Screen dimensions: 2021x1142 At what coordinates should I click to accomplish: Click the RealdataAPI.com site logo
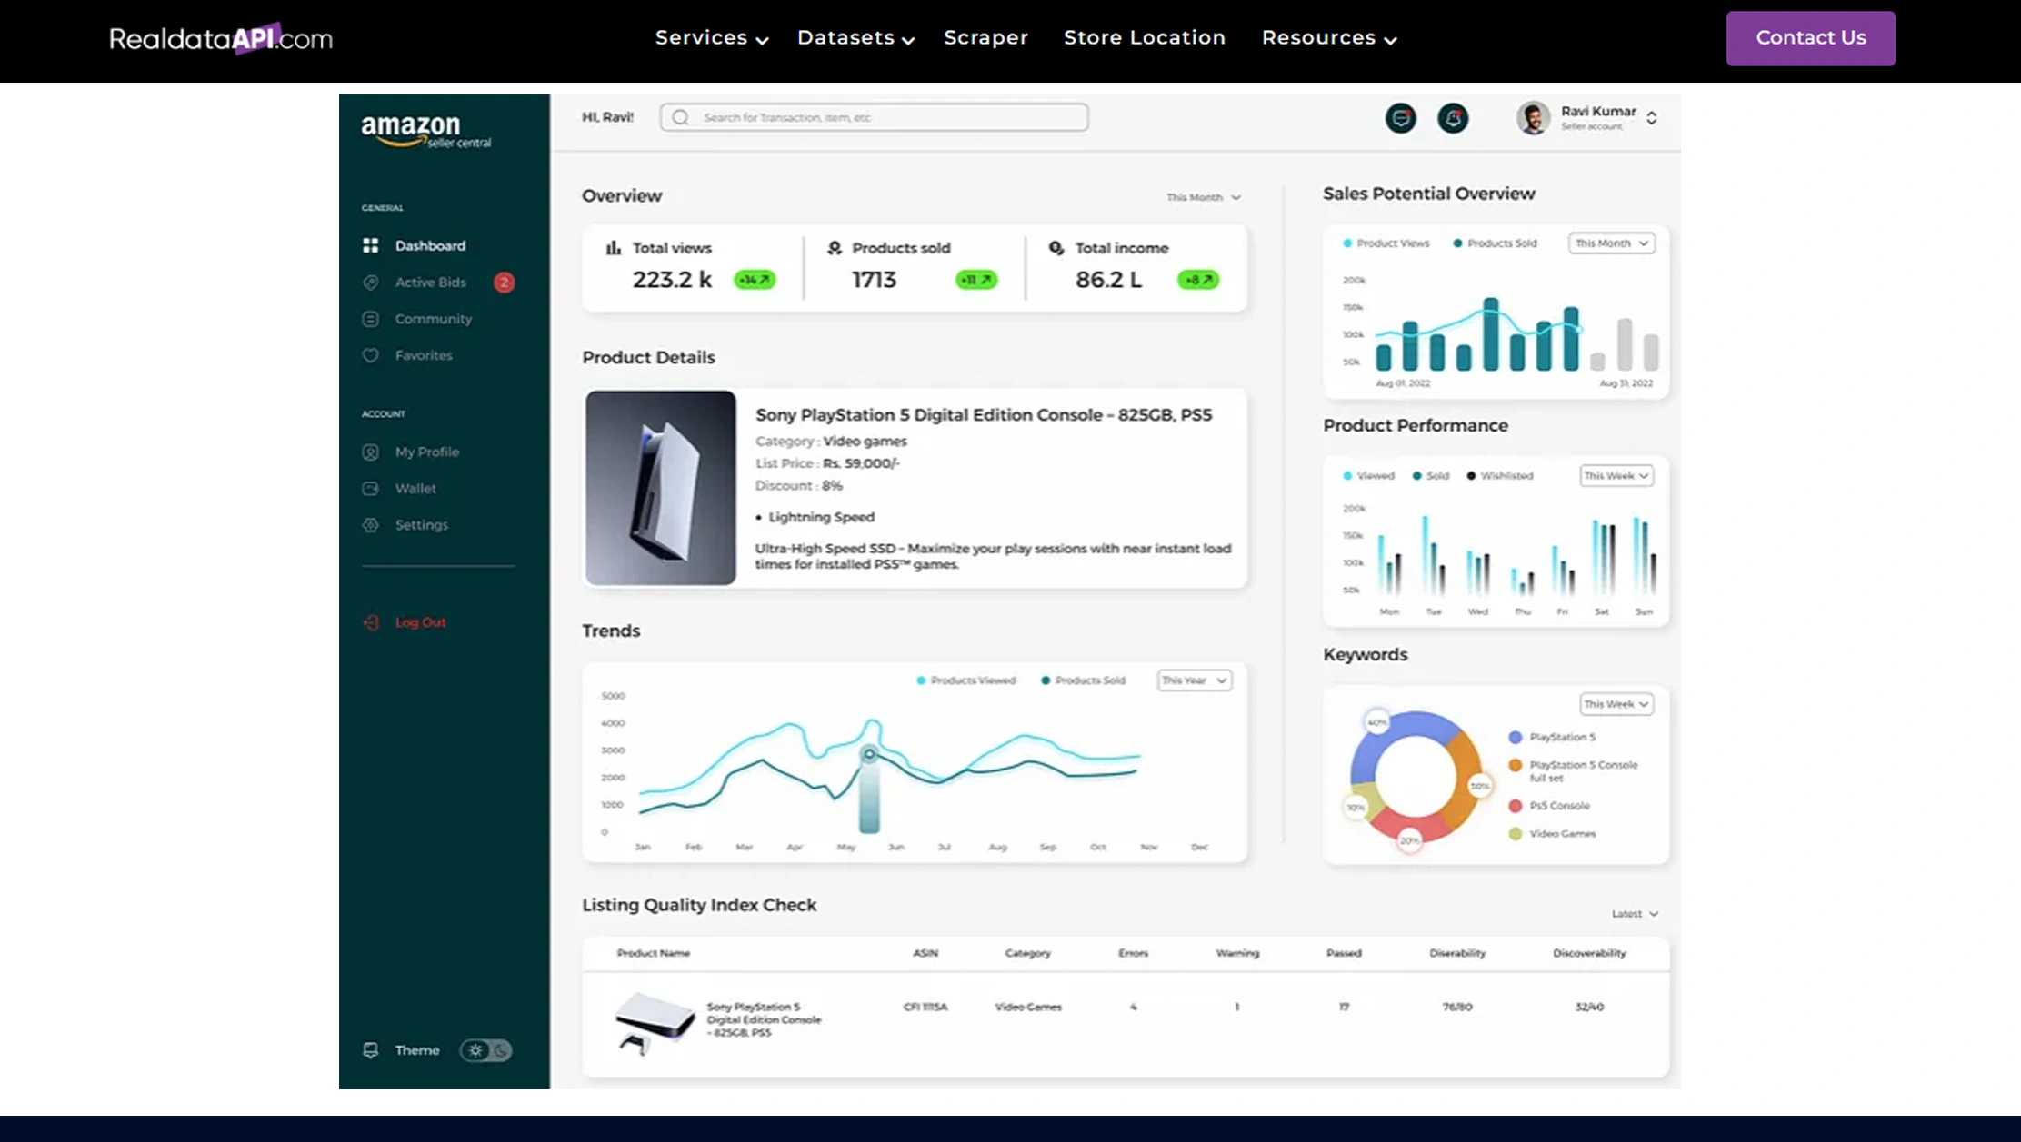coord(221,38)
